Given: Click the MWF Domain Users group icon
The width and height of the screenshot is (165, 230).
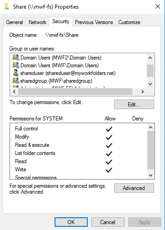Looking at the screenshot, I should click(16, 65).
